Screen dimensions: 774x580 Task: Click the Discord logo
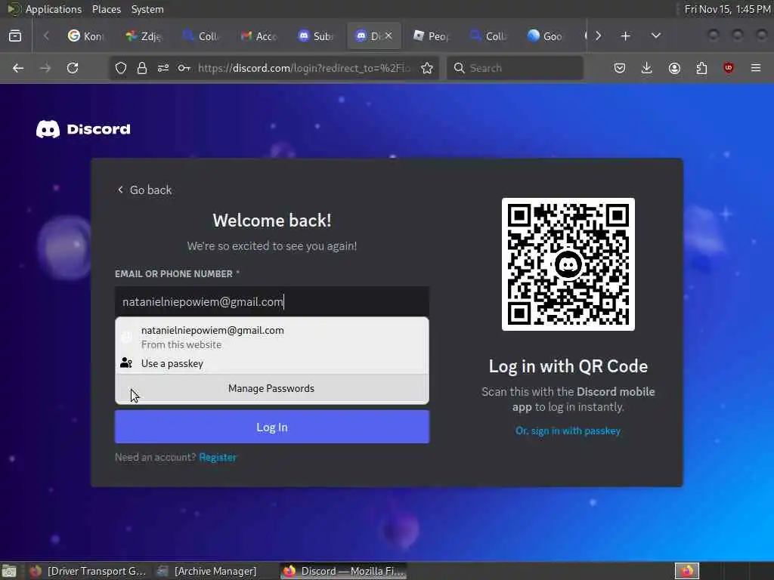(83, 129)
